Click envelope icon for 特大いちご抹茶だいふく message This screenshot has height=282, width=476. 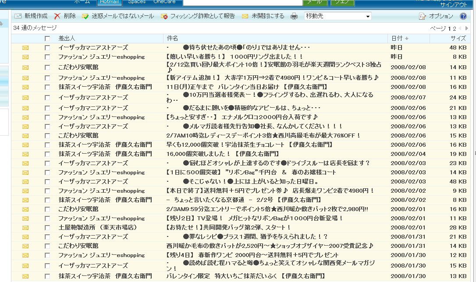(x=25, y=276)
